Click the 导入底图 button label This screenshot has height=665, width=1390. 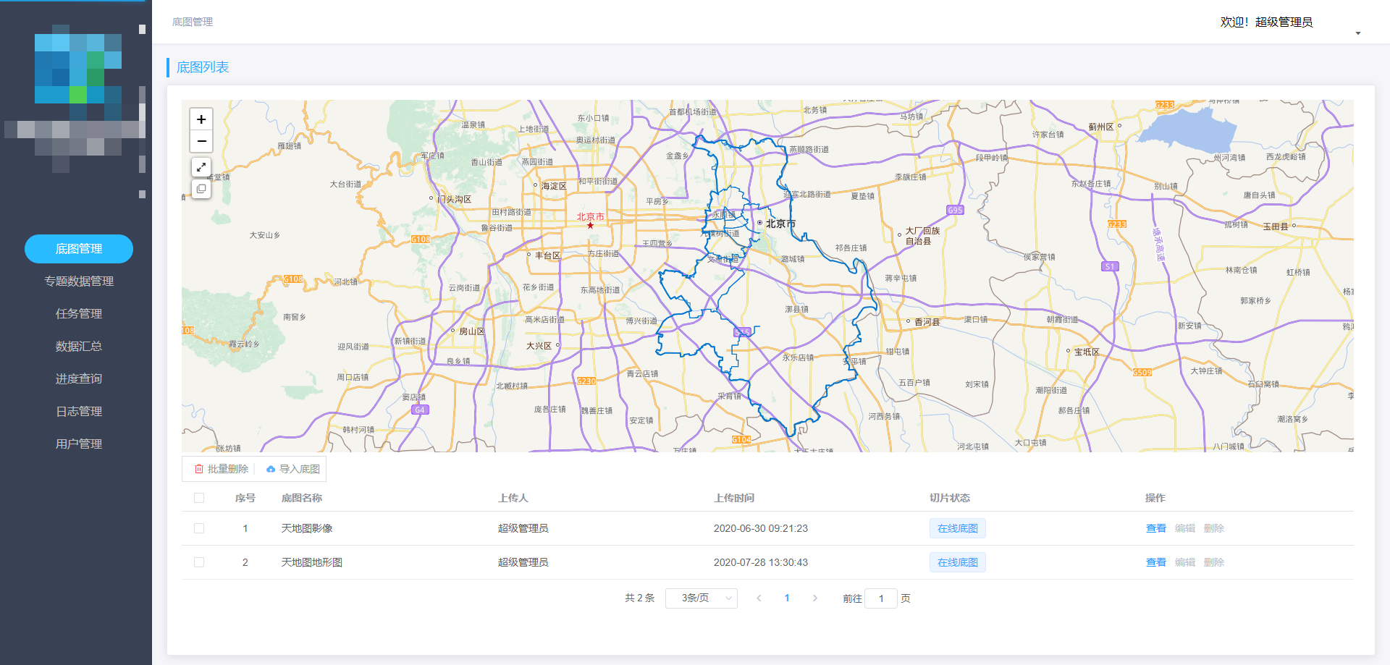[x=300, y=469]
